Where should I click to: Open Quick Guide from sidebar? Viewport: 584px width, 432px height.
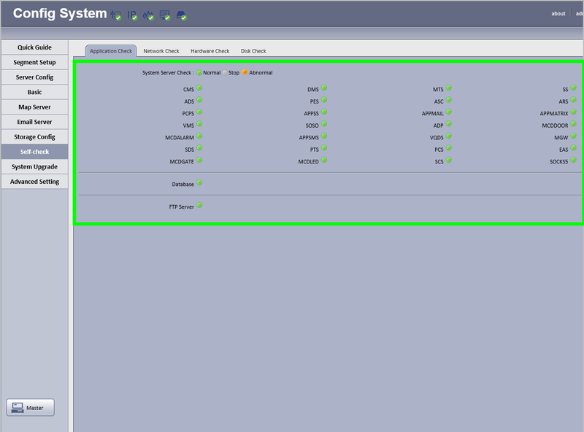pyautogui.click(x=34, y=47)
